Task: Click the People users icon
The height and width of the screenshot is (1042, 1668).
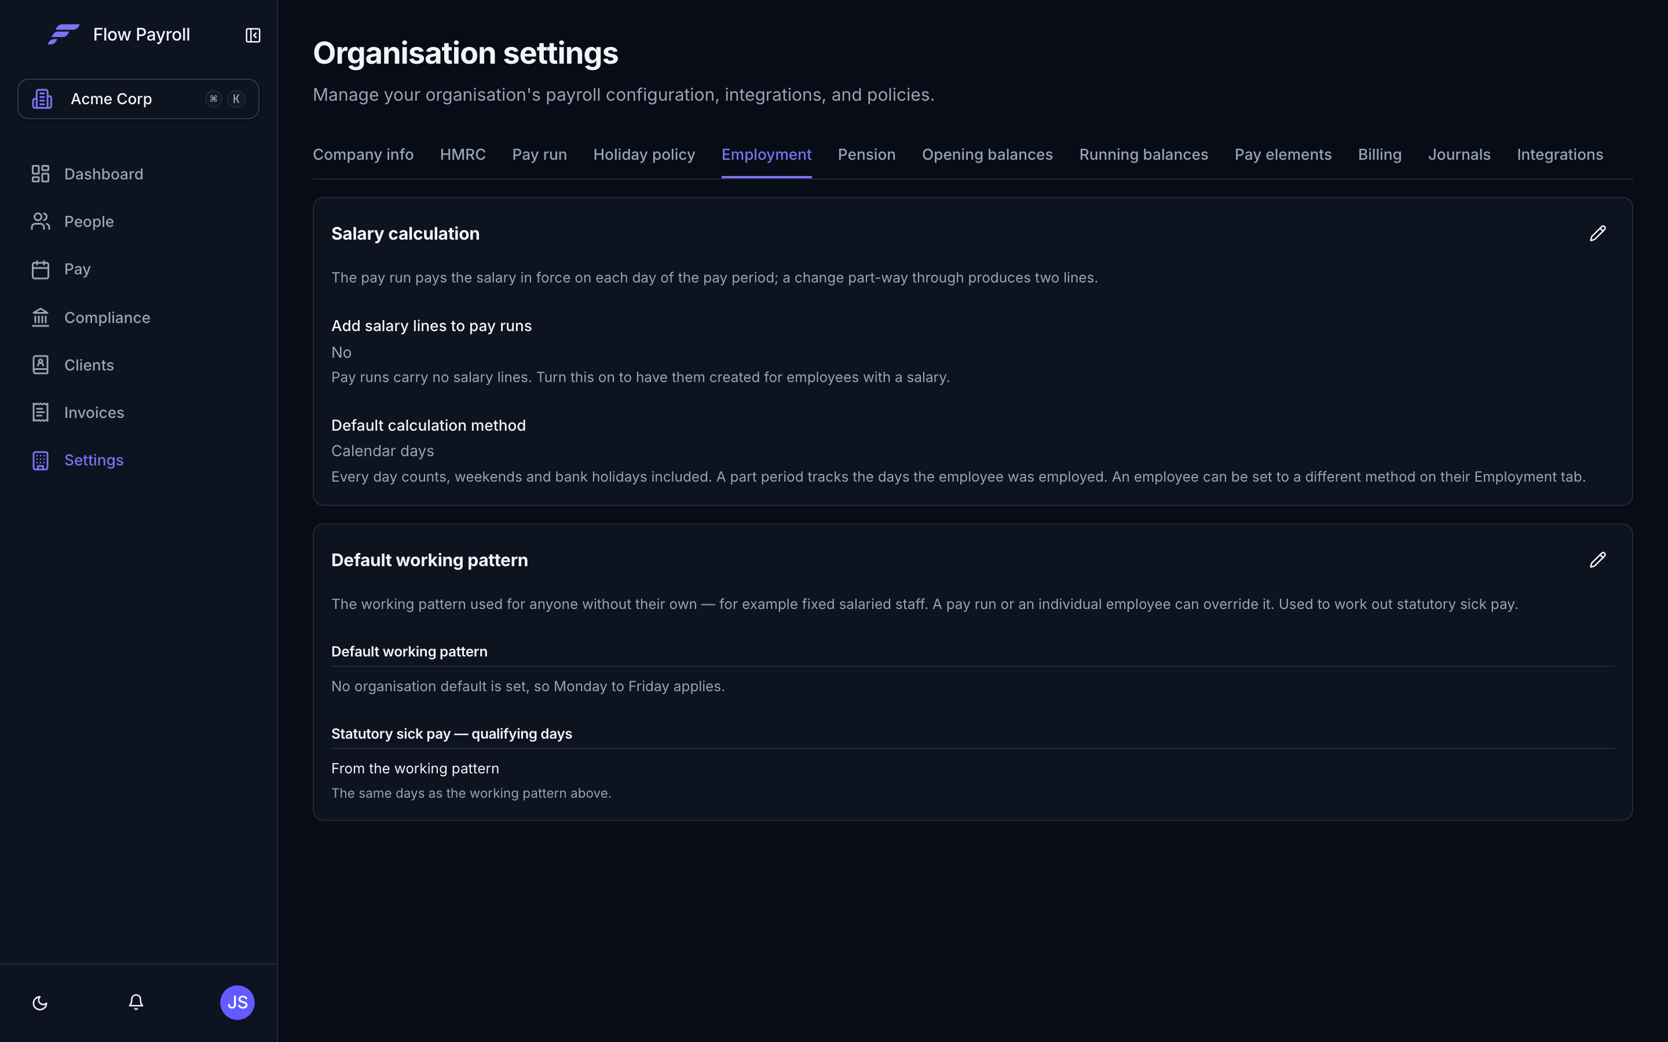Action: (41, 221)
